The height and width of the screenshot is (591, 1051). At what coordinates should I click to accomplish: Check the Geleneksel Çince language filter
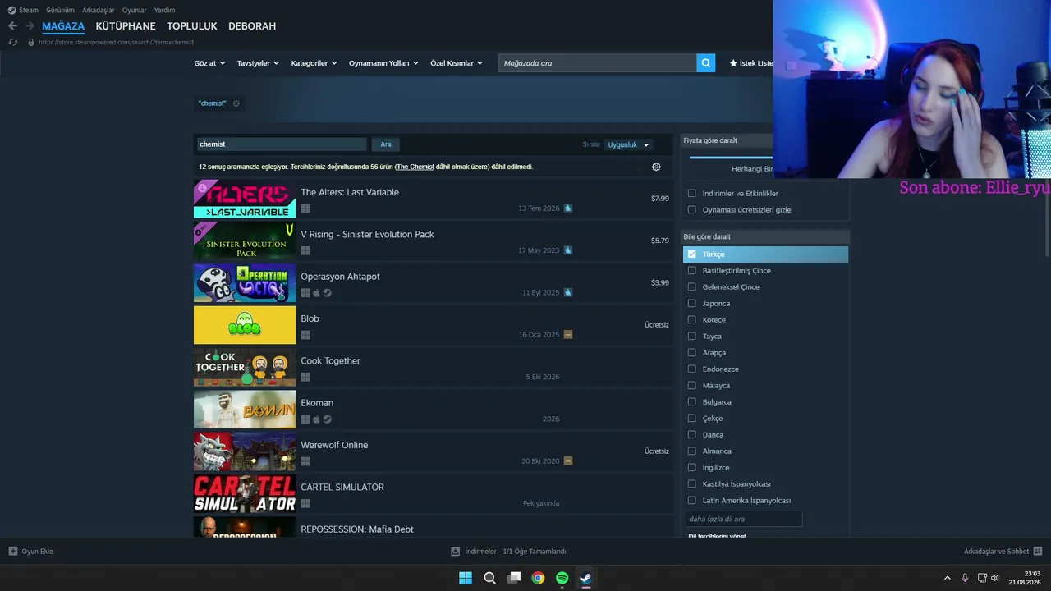pyautogui.click(x=692, y=287)
